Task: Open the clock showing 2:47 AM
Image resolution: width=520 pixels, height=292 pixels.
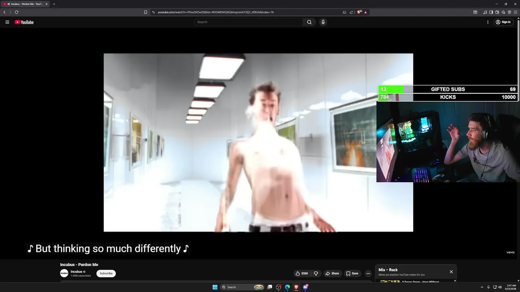Action: point(511,287)
